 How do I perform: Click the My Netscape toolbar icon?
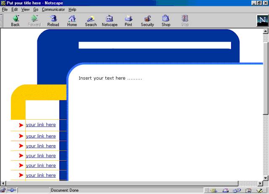110,21
